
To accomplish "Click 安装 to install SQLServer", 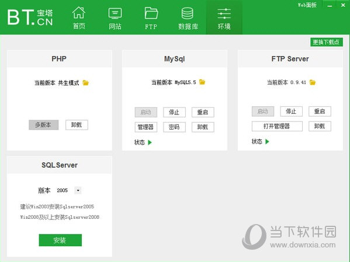I will [x=60, y=240].
